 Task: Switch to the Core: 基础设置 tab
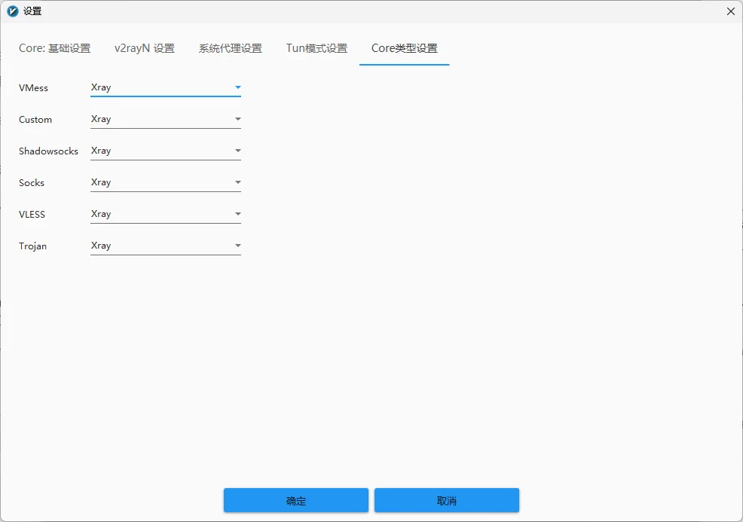pyautogui.click(x=54, y=47)
